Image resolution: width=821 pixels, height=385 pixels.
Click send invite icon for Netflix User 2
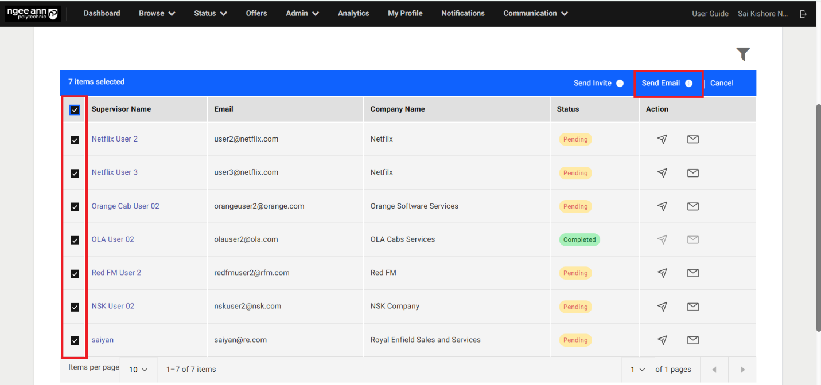click(662, 139)
